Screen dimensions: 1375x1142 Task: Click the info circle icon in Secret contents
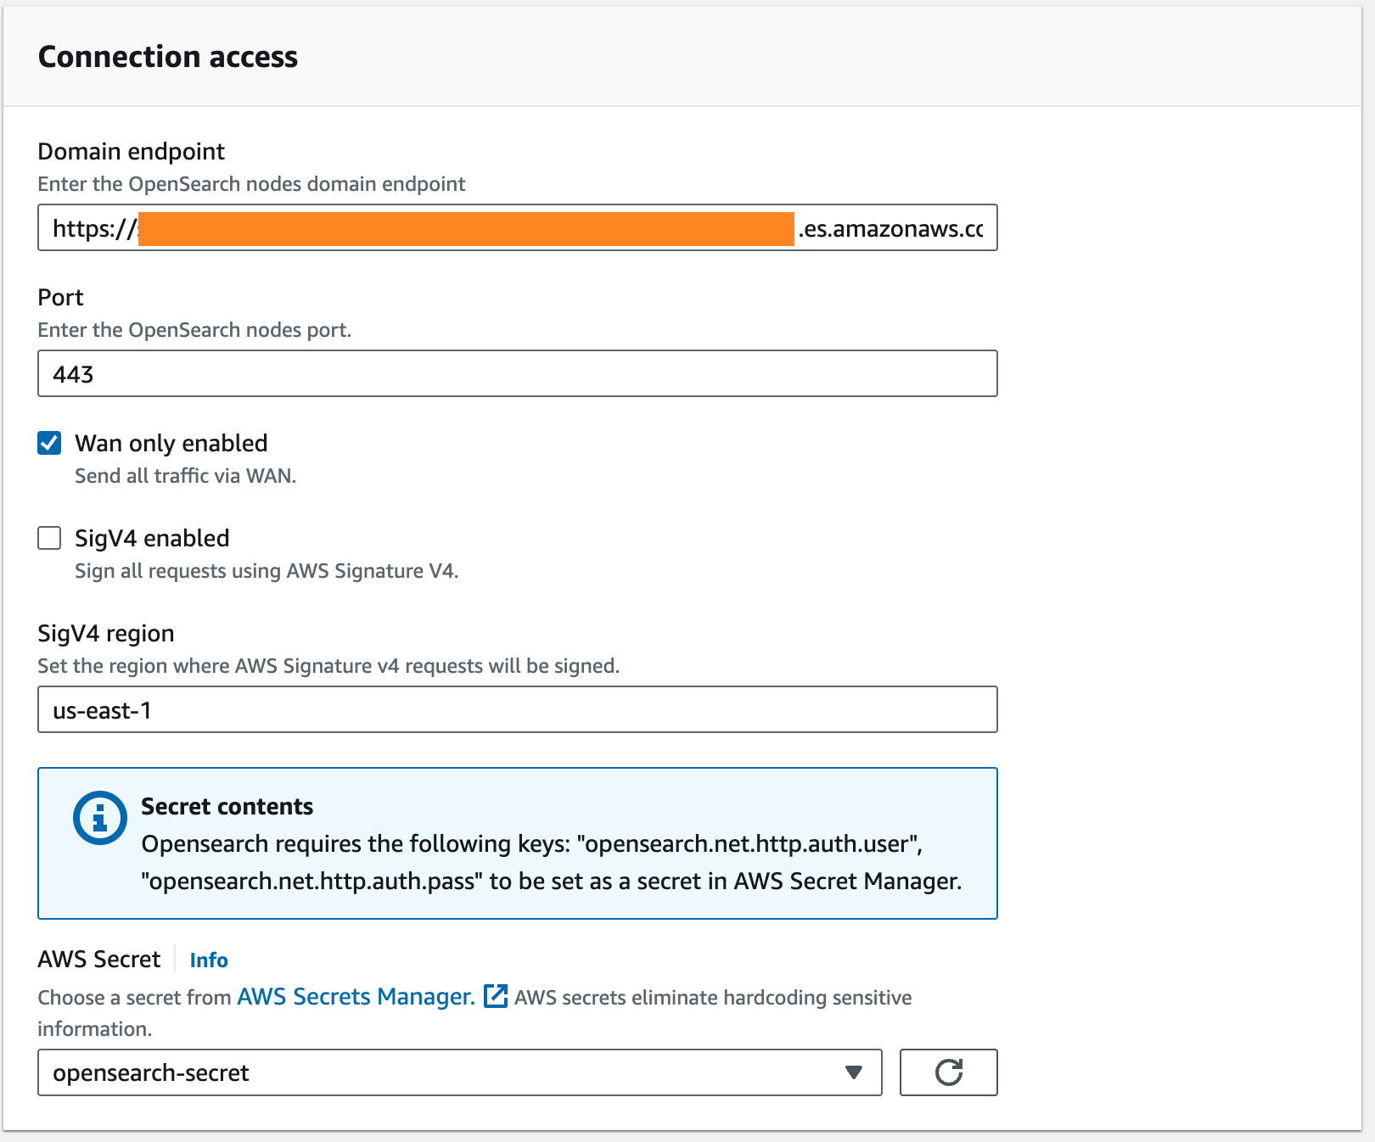point(100,818)
